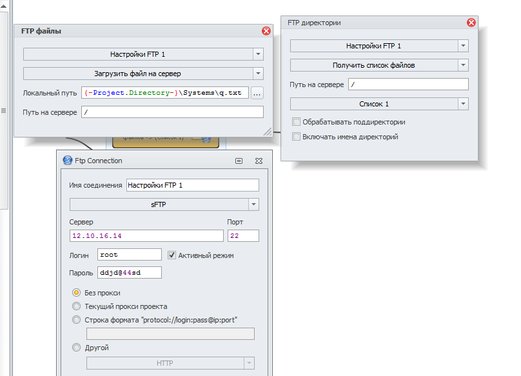Image resolution: width=521 pixels, height=376 pixels.
Task: Click the Пароль input field
Action: click(130, 273)
